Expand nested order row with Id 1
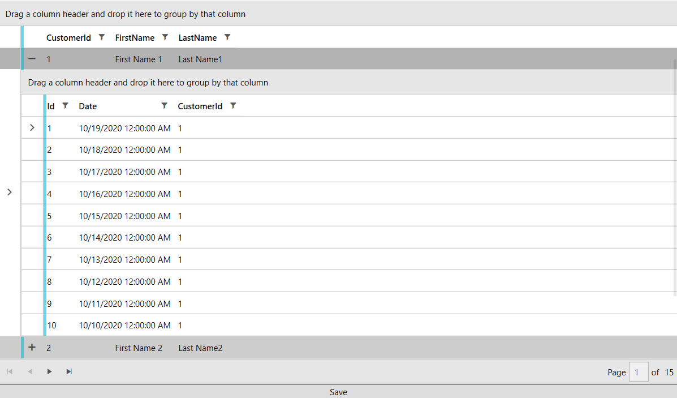Viewport: 677px width, 398px height. tap(32, 128)
